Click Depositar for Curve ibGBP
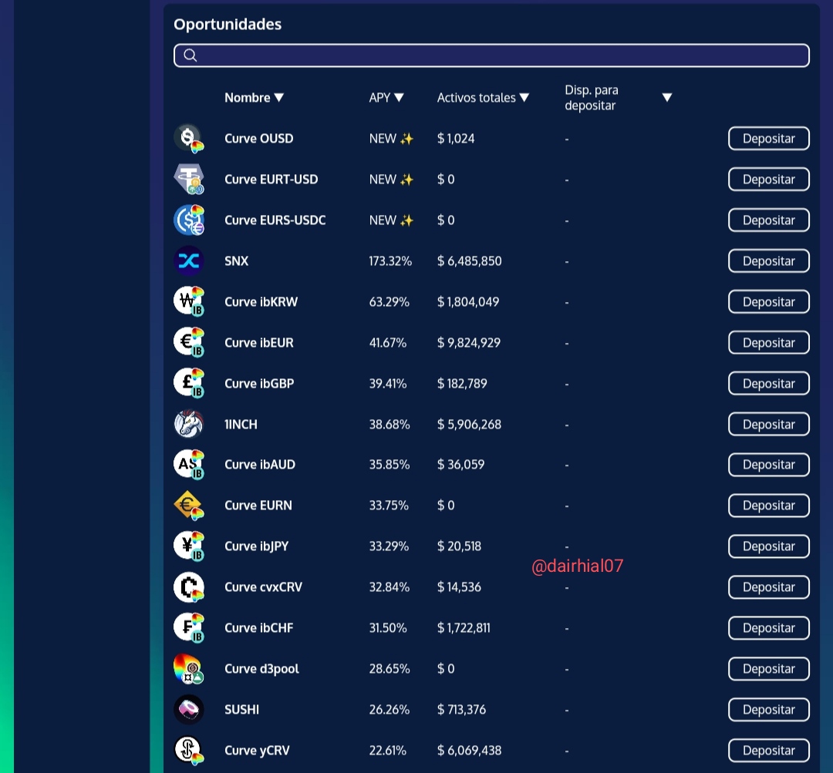The height and width of the screenshot is (773, 833). (769, 383)
